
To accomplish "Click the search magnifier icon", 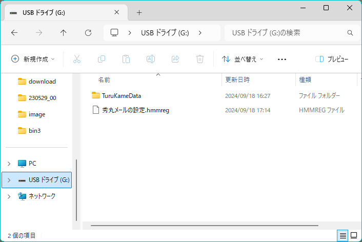I will click(350, 33).
